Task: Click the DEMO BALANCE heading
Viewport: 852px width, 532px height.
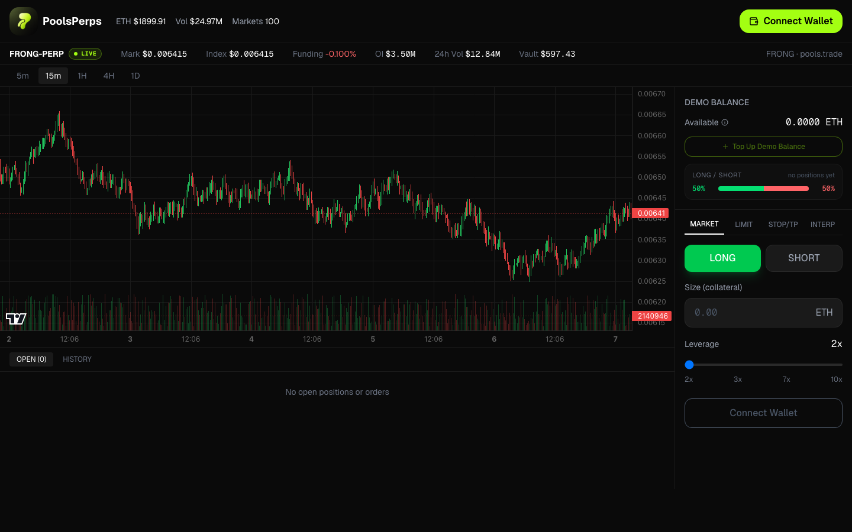Action: (x=717, y=102)
